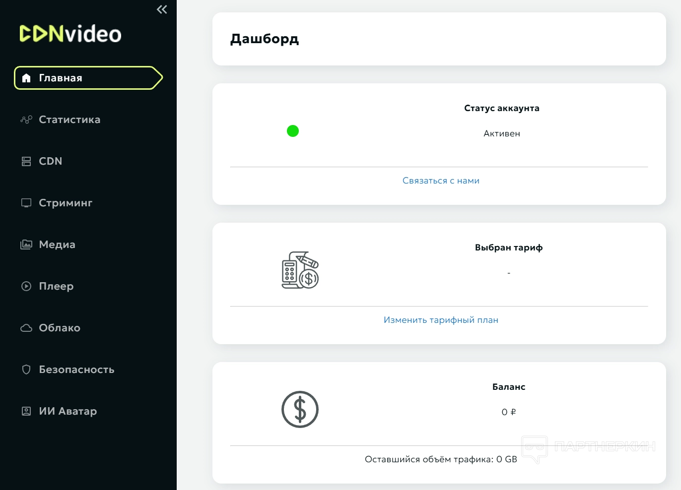Click the home icon beside Главная
The width and height of the screenshot is (681, 490).
(26, 78)
